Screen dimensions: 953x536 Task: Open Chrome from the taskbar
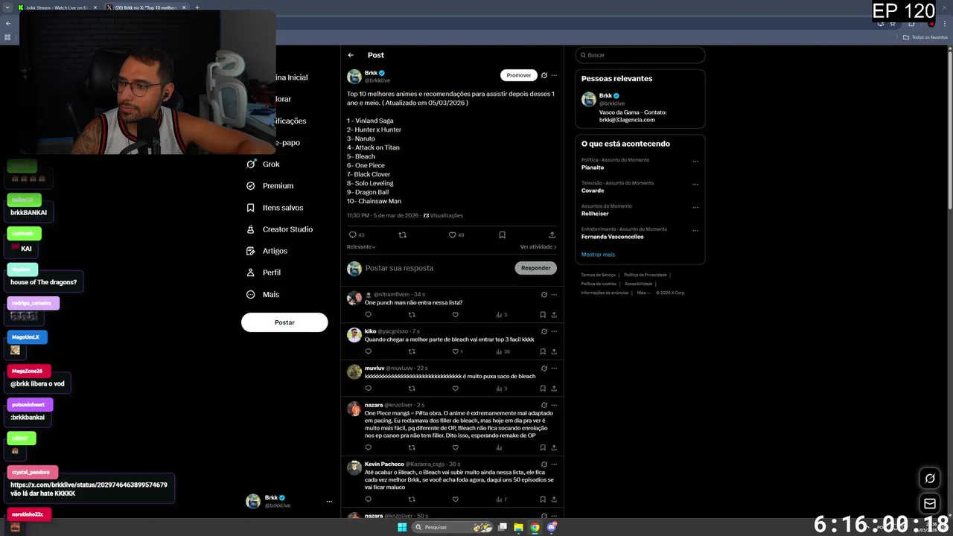point(535,527)
